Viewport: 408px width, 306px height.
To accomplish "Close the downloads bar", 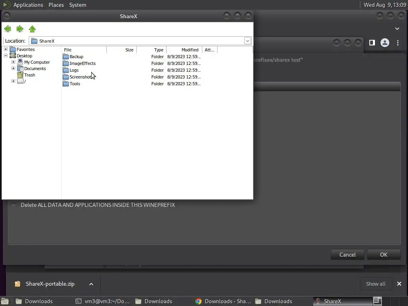I will click(399, 284).
